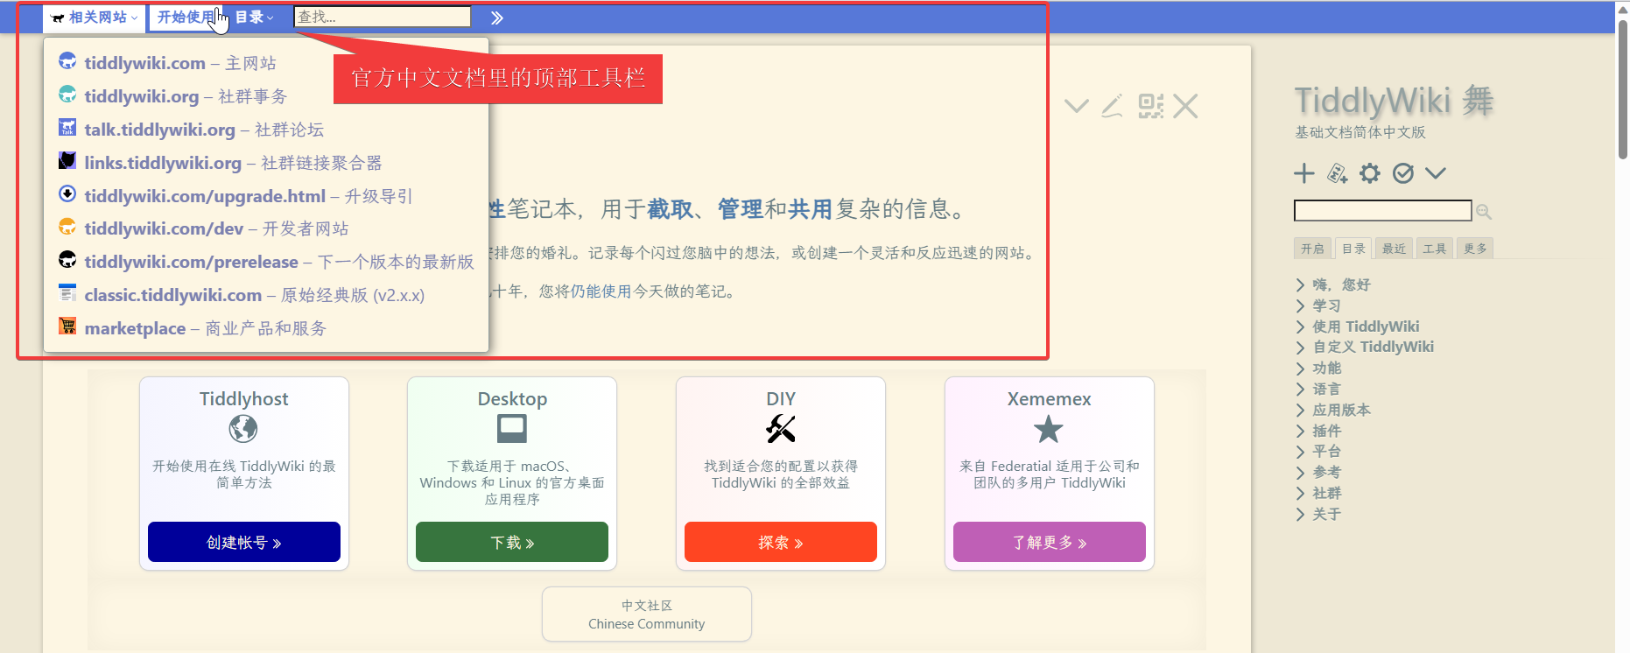
Task: Expand 使用 TiddlyWiki contents entry
Action: pyautogui.click(x=1301, y=326)
